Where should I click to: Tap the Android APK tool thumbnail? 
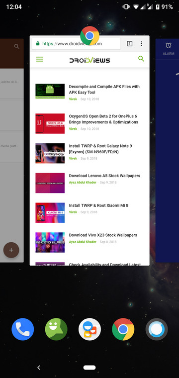[50, 91]
